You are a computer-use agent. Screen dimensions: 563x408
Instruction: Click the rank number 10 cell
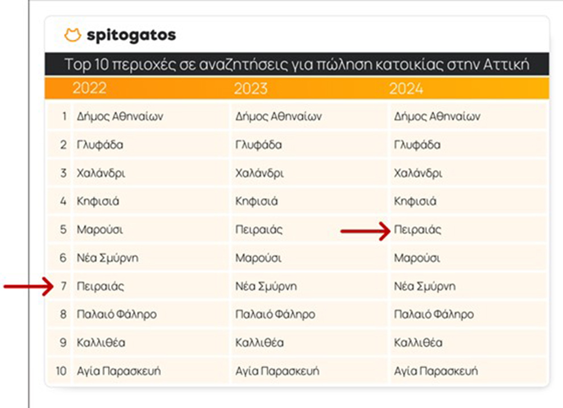click(x=61, y=372)
